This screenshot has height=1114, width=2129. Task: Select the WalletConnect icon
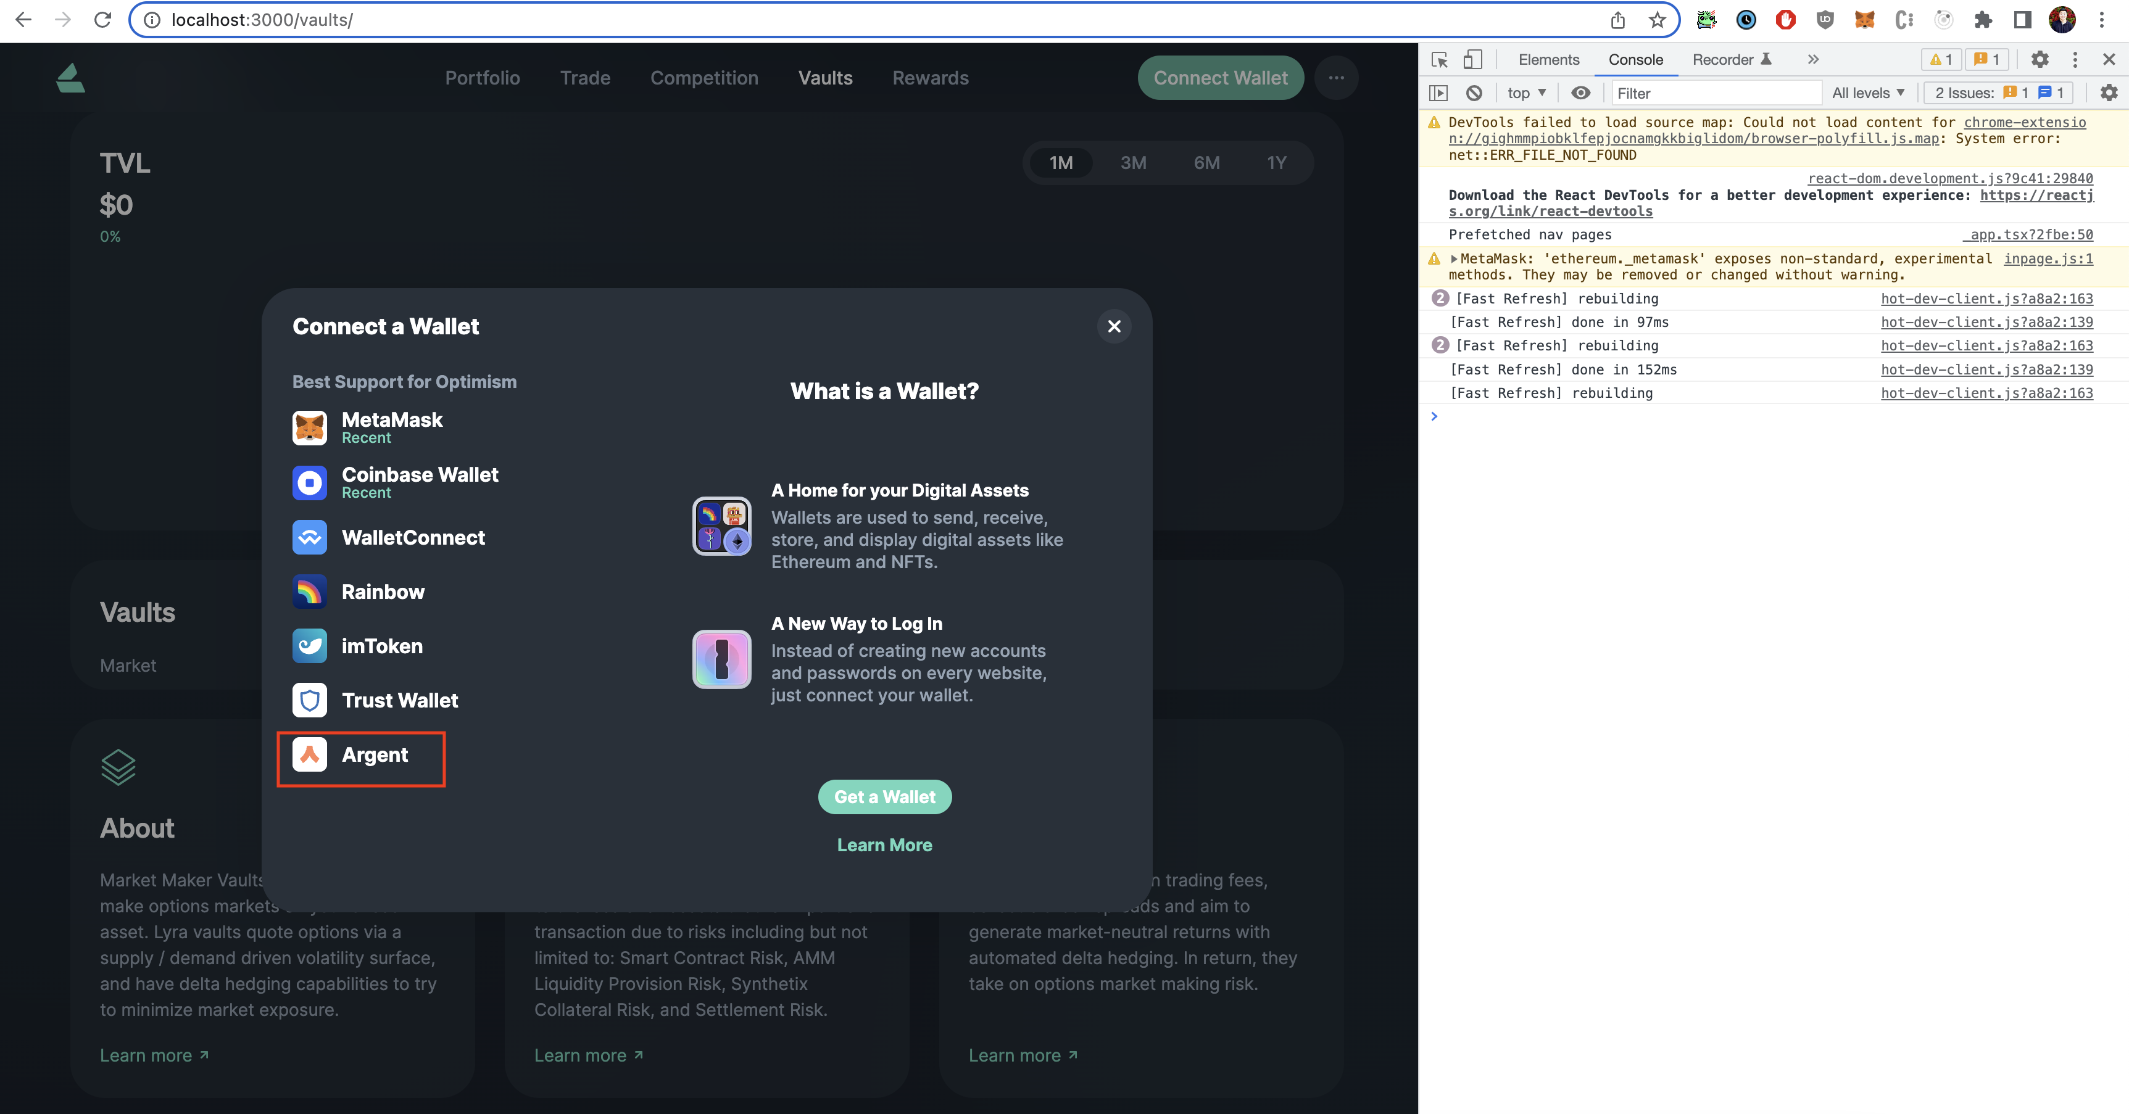(310, 537)
